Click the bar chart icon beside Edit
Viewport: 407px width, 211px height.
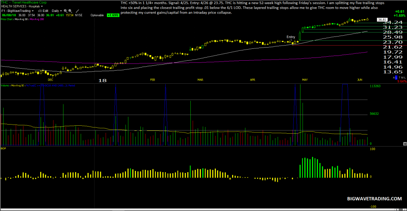coord(40,11)
